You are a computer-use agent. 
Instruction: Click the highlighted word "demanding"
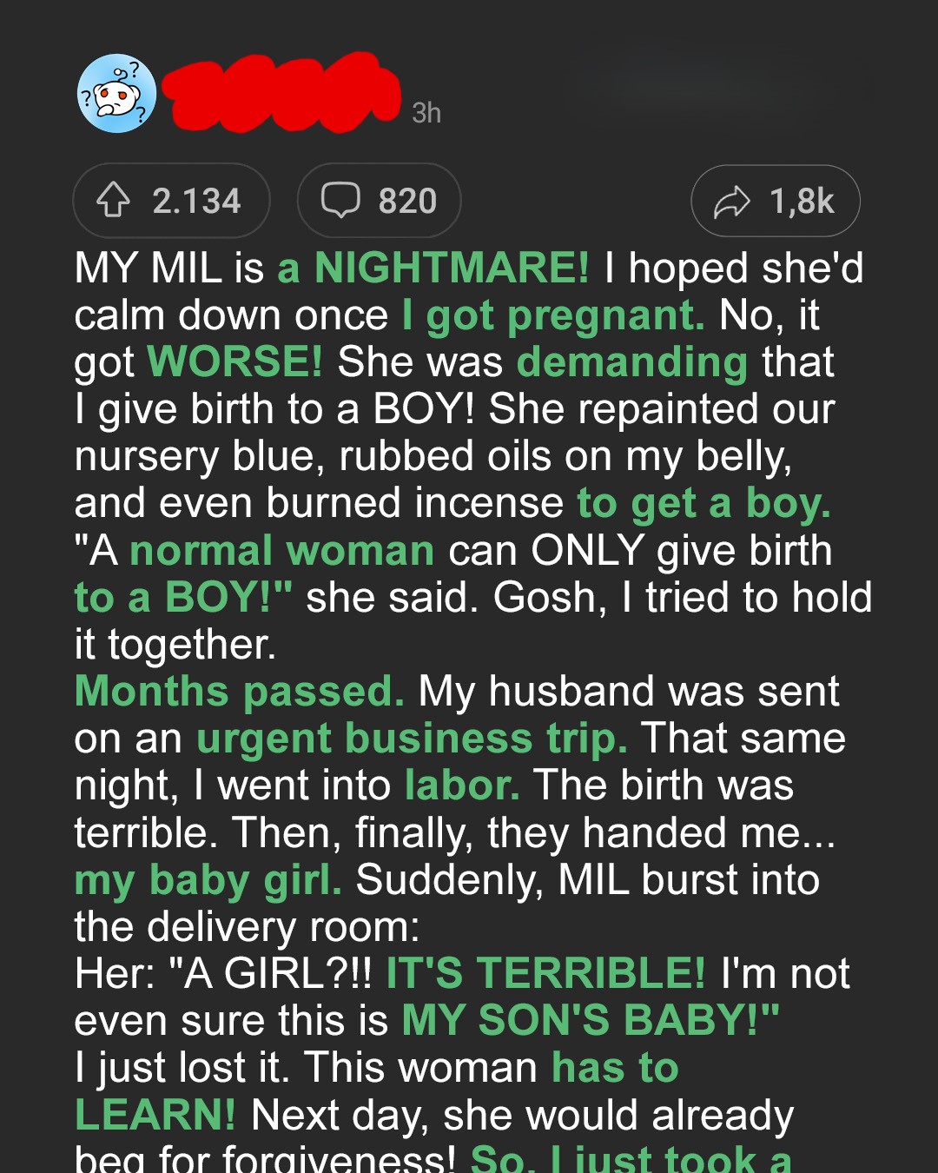tap(632, 363)
